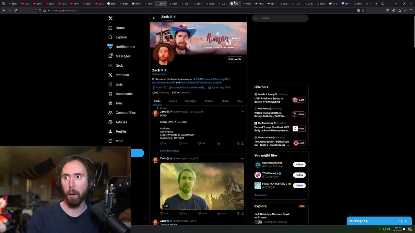This screenshot has height=233, width=415.
Task: Select the Posts tab
Action: pos(157,101)
